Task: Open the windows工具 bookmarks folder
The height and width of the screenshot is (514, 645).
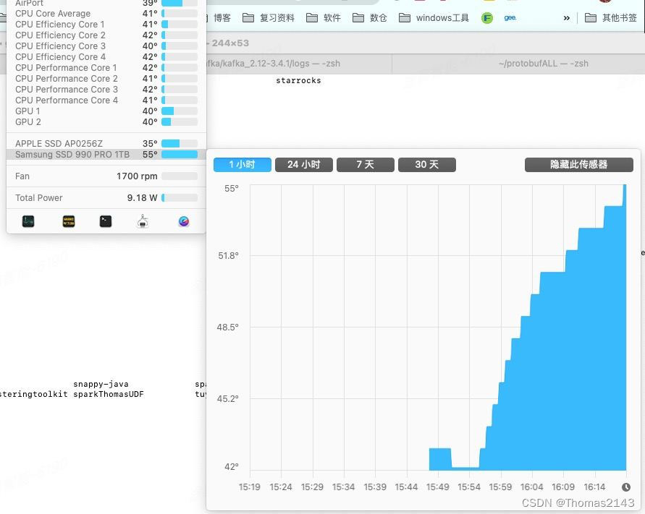Action: 434,17
